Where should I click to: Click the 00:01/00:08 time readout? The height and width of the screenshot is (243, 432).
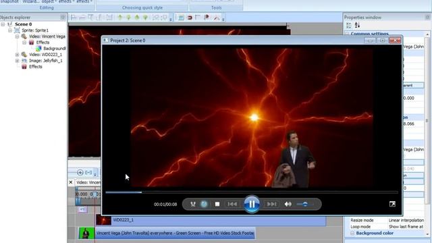[165, 204]
